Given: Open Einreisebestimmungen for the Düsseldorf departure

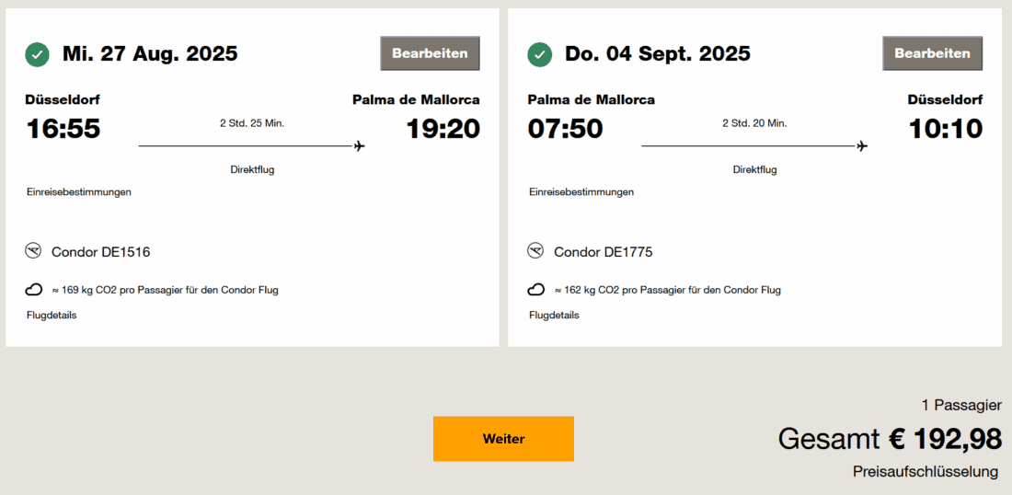Looking at the screenshot, I should pyautogui.click(x=79, y=192).
